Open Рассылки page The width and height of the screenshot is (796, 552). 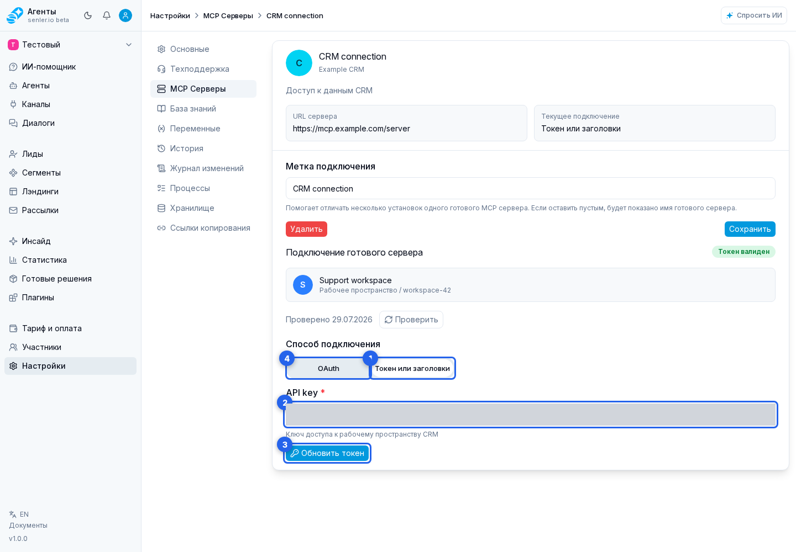(x=70, y=210)
